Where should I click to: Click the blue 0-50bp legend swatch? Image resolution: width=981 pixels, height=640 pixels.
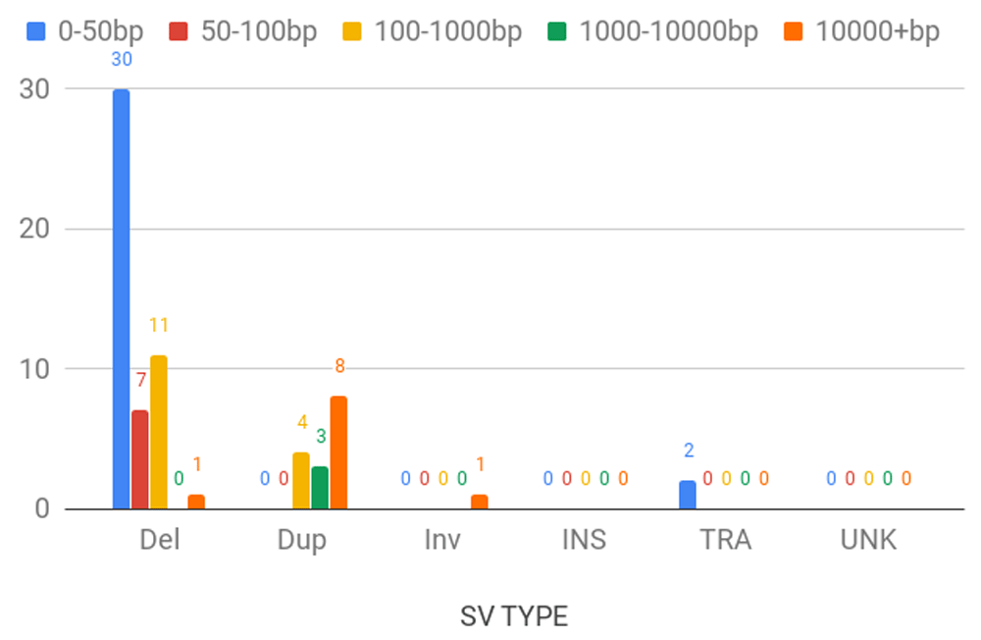36,31
